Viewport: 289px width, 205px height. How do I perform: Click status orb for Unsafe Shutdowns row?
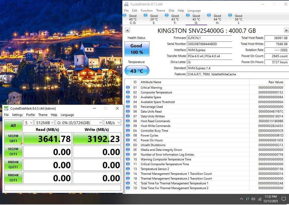[x=128, y=145]
